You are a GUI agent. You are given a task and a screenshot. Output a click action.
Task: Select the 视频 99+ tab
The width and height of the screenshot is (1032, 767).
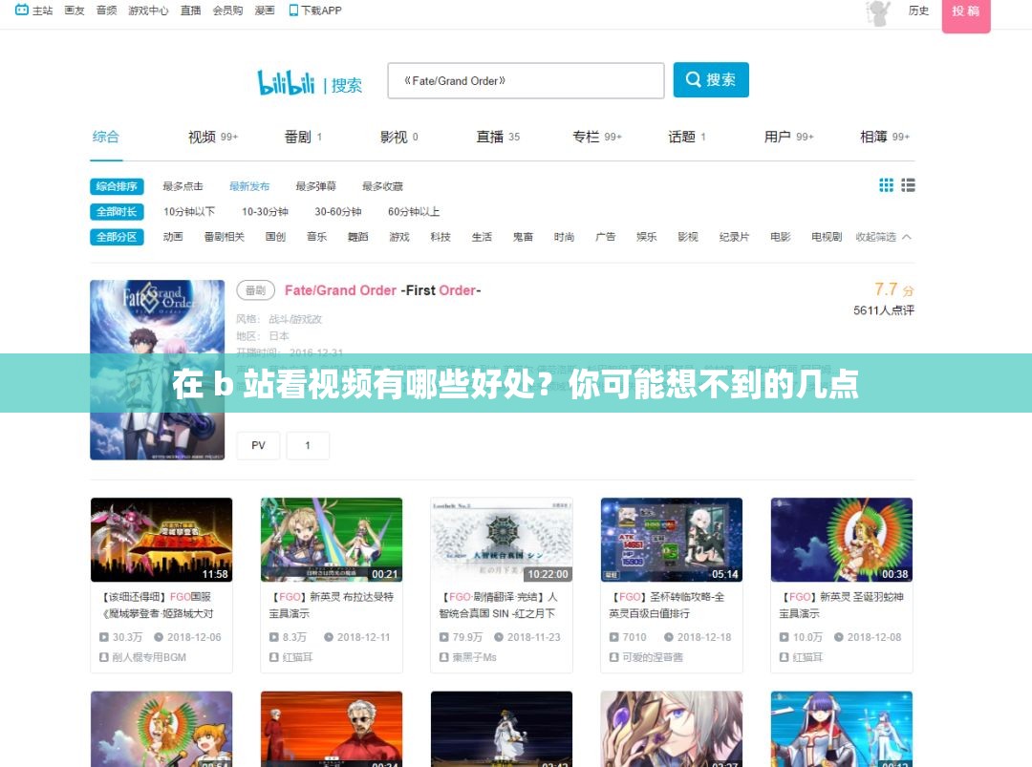[x=212, y=137]
